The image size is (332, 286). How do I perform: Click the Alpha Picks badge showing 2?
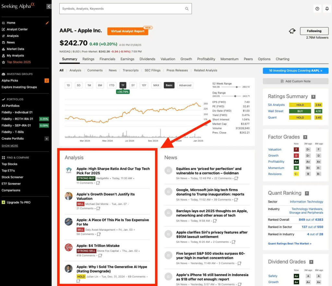point(47,81)
